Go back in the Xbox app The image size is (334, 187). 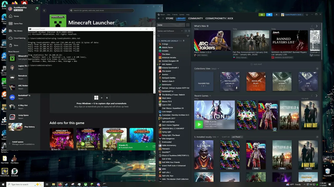tap(44, 10)
